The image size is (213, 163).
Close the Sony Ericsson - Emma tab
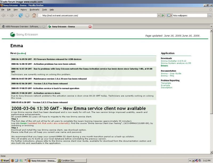tap(90, 27)
